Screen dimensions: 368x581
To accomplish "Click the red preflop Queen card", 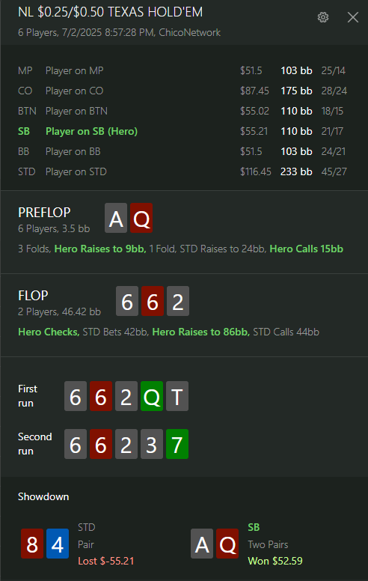I will point(141,218).
